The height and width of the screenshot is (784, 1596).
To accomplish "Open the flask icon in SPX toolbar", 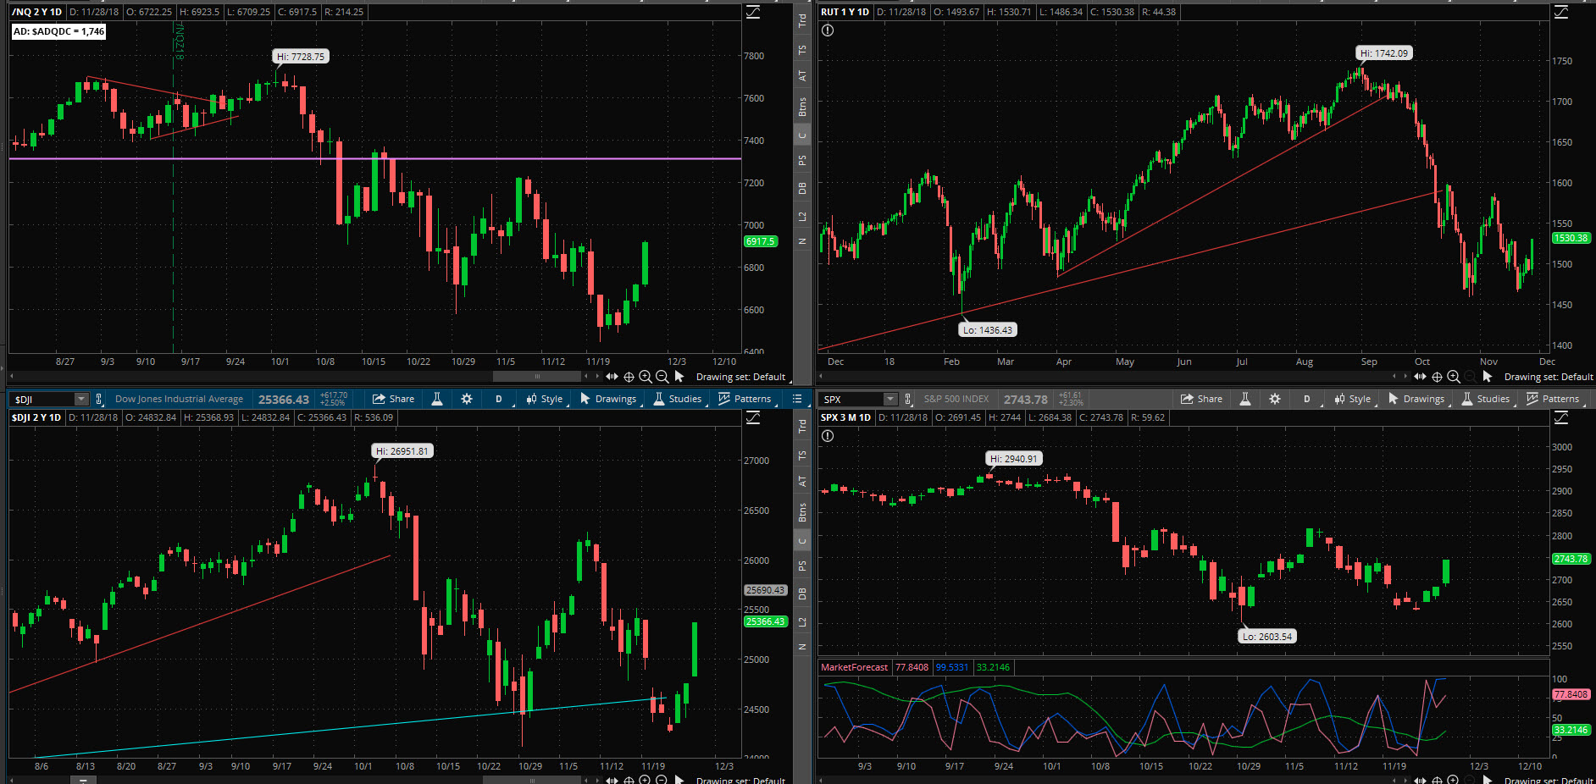I will pyautogui.click(x=1245, y=399).
